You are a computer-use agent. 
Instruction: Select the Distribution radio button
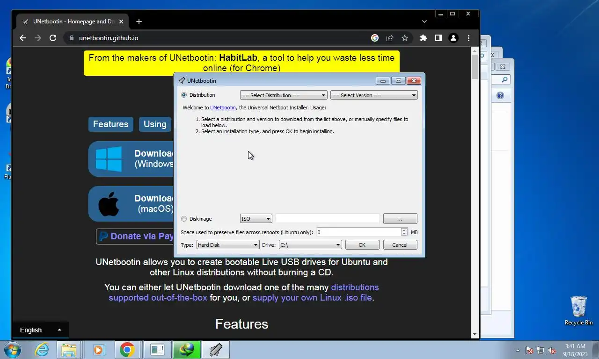(x=184, y=95)
